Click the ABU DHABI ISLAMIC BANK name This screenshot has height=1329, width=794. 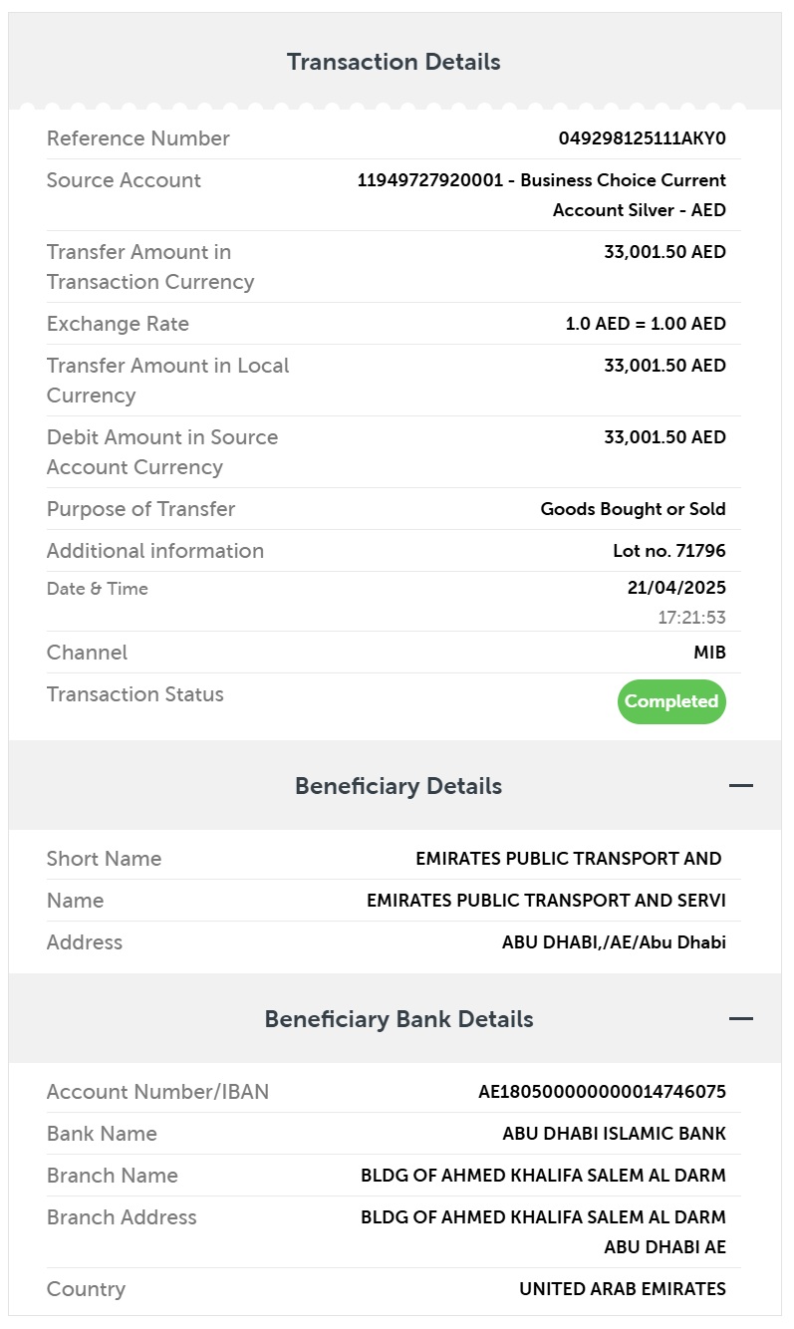615,1134
